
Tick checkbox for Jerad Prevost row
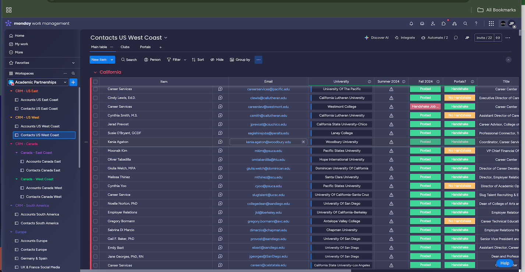pos(95,124)
